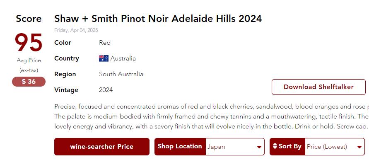Click the 95 score number
This screenshot has width=369, height=167.
29,43
